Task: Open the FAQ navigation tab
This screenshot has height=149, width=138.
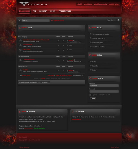Action: tap(34, 11)
